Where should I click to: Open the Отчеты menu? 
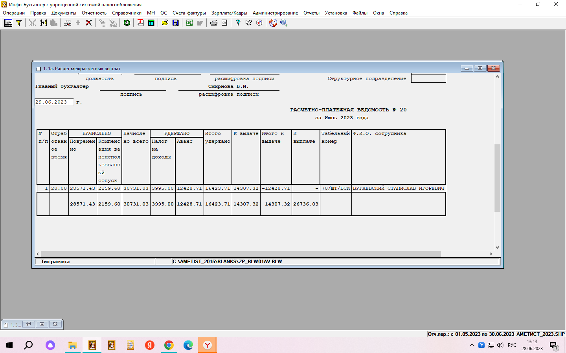[x=311, y=13]
